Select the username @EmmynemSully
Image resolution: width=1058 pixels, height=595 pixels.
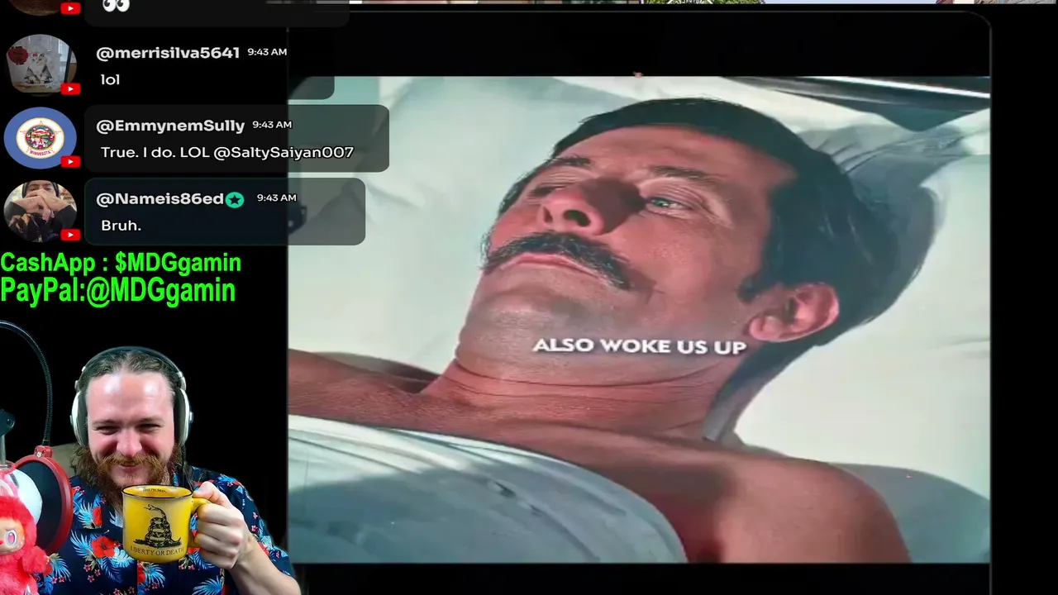(170, 126)
